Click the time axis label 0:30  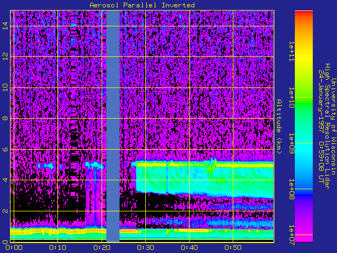[x=145, y=248]
